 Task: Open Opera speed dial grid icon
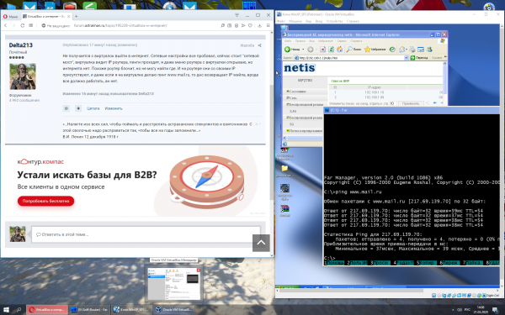point(30,25)
